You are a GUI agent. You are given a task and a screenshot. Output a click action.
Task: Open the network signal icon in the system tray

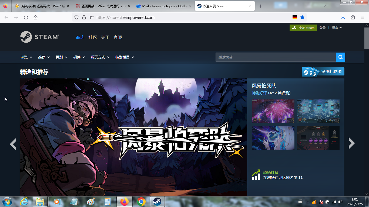coord(334,202)
